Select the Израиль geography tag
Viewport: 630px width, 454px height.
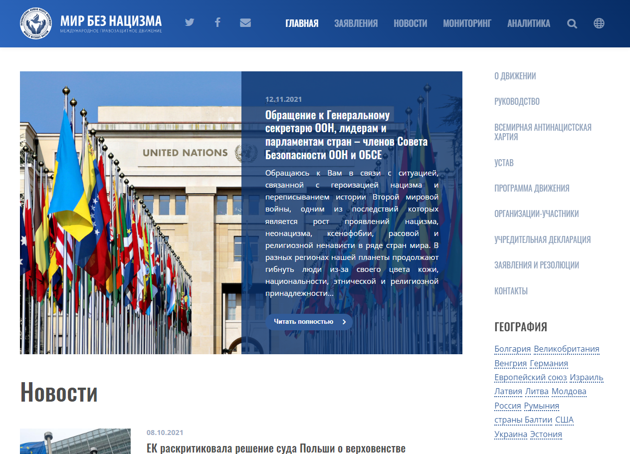point(587,378)
